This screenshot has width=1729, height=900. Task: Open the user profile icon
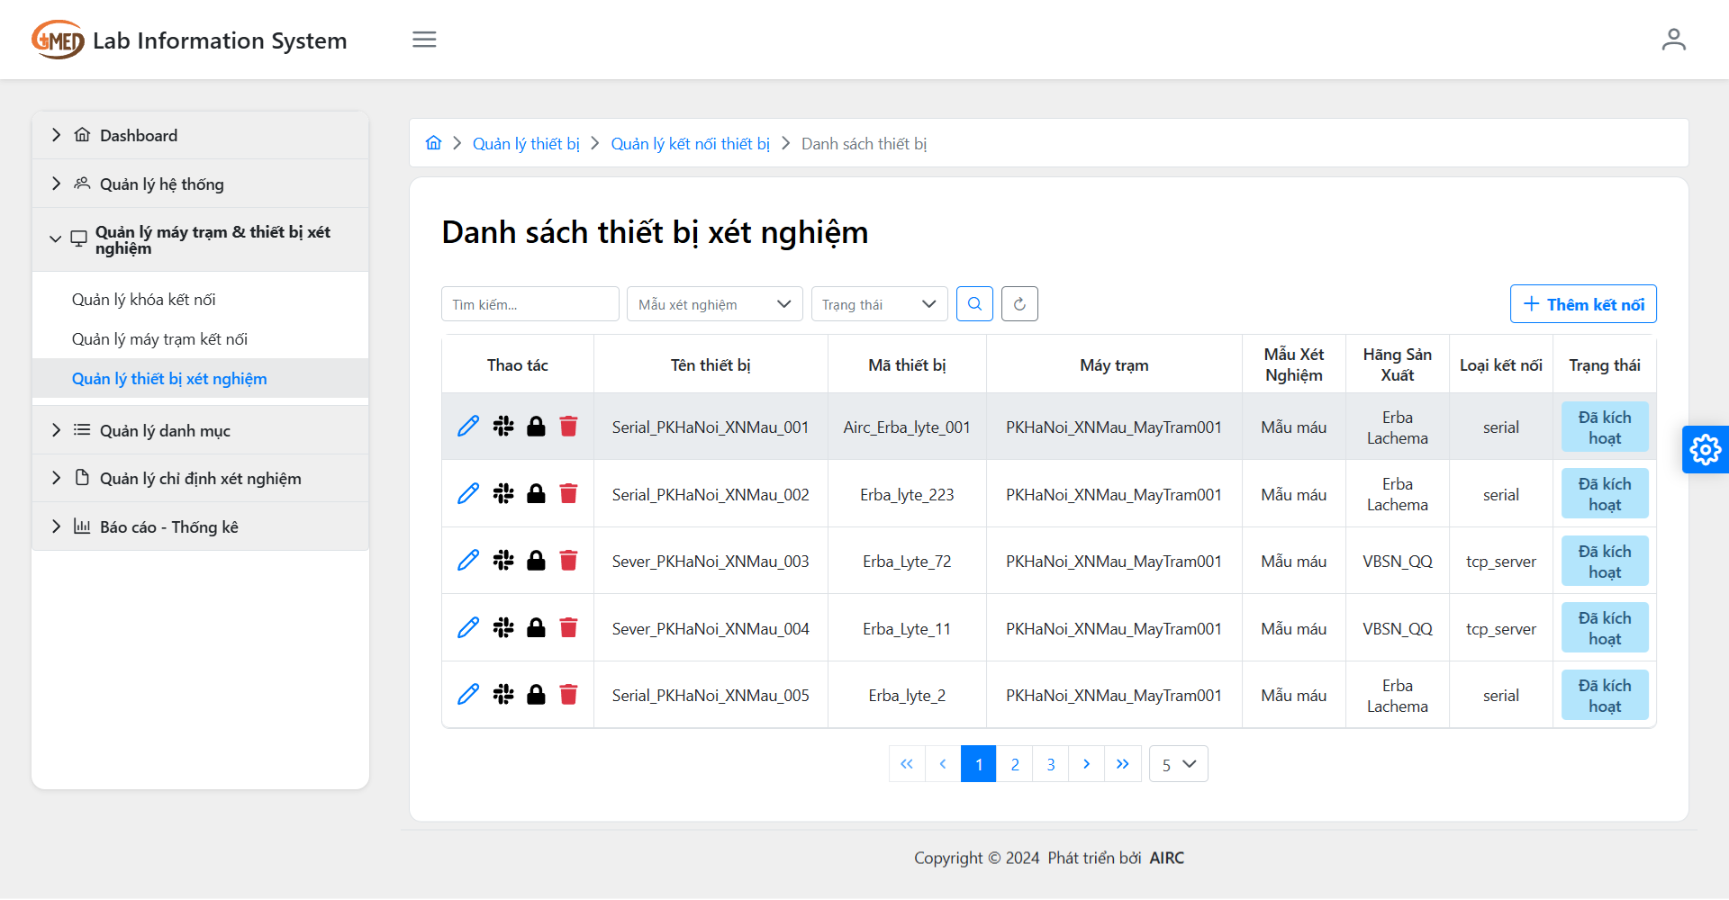1673,40
